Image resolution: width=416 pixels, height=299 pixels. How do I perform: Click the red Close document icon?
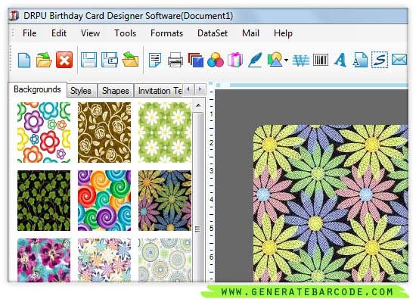point(64,60)
